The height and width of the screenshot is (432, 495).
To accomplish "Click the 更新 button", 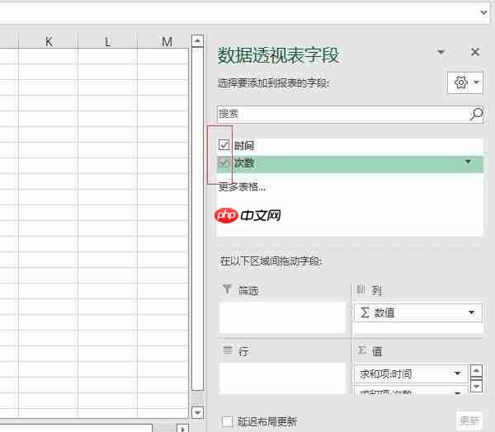I will 469,420.
